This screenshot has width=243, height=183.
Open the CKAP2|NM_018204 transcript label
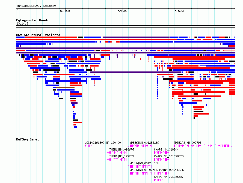coord(166,149)
